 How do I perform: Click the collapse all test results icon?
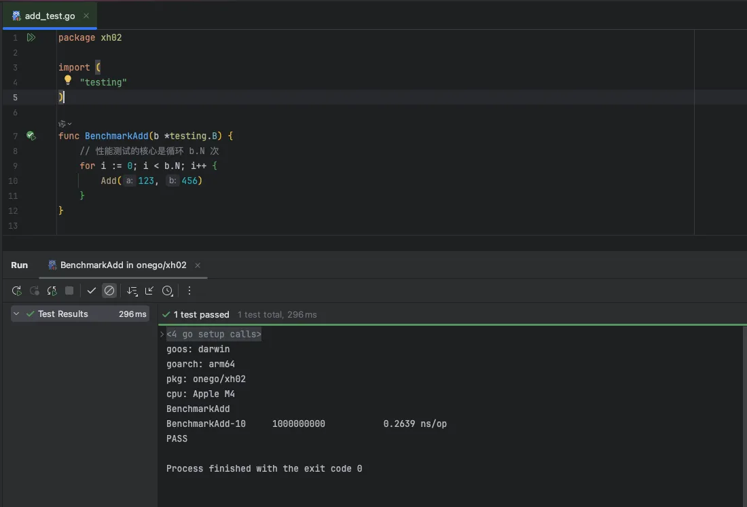point(149,290)
